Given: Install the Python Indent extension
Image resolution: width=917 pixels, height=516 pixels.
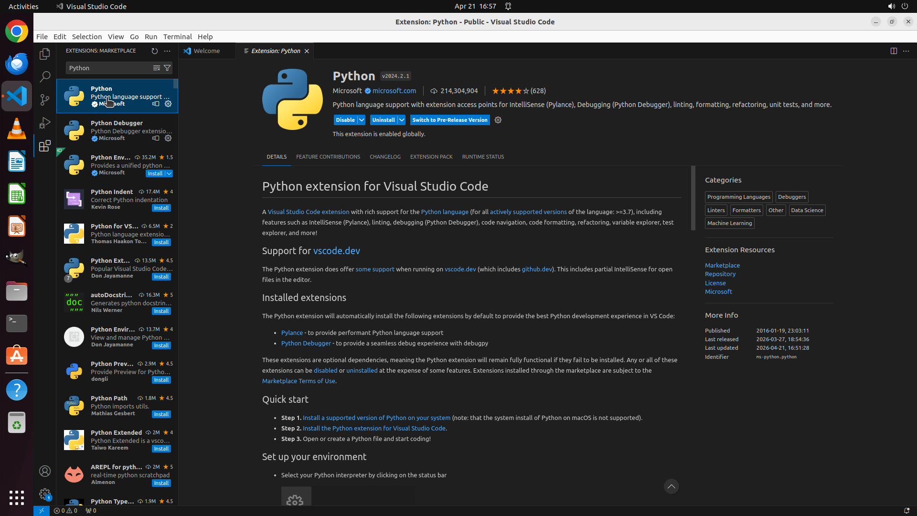Looking at the screenshot, I should 161,208.
